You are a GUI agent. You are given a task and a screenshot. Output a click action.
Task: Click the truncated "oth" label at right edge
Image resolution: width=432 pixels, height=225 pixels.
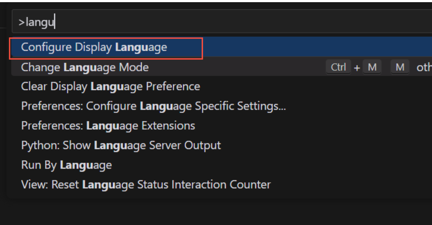424,67
